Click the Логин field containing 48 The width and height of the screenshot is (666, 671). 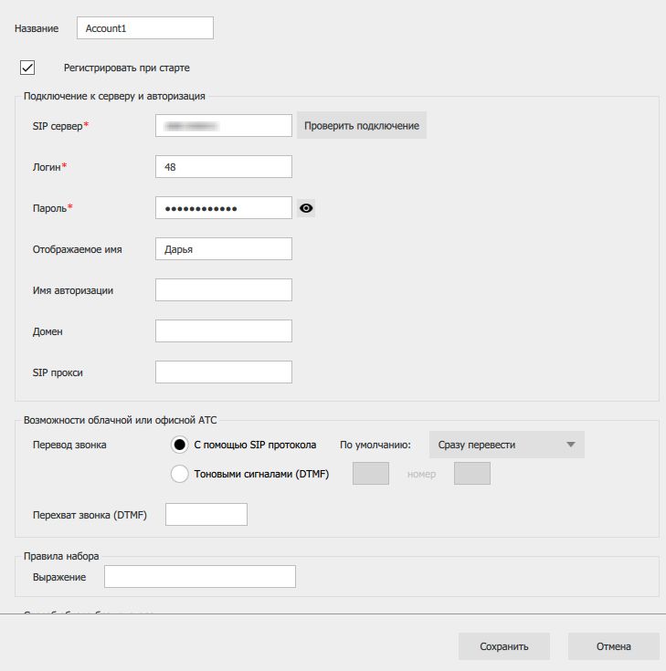(x=224, y=167)
